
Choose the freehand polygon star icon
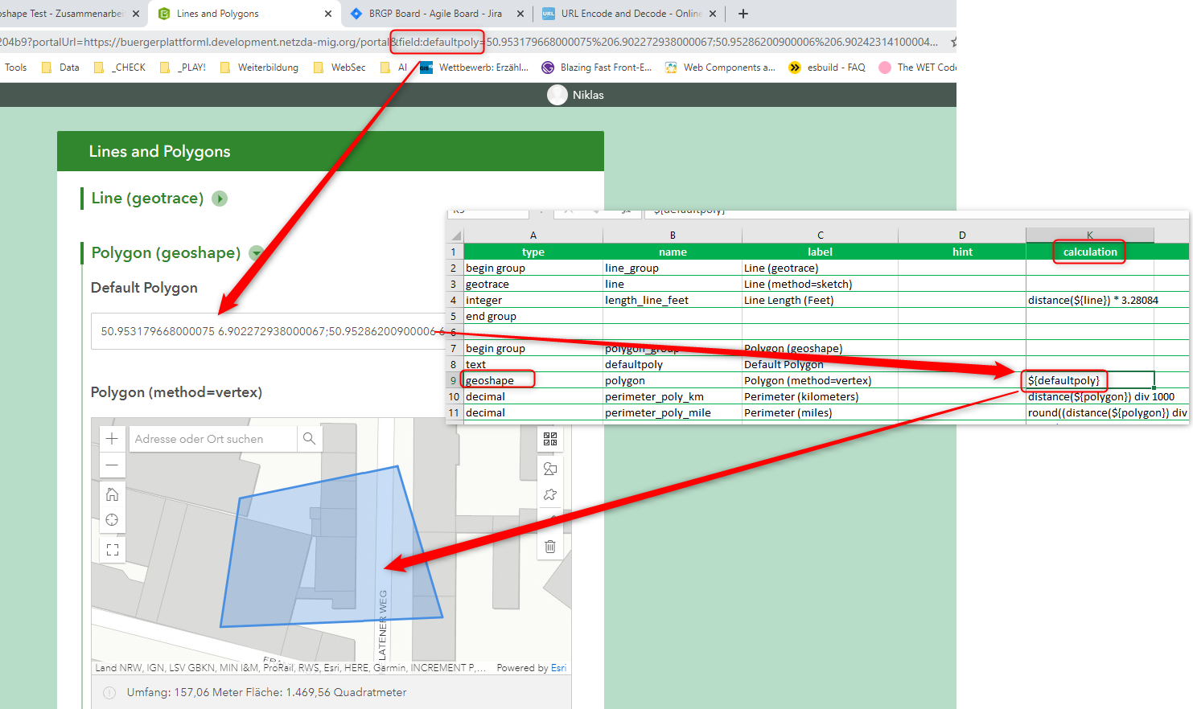(x=550, y=494)
